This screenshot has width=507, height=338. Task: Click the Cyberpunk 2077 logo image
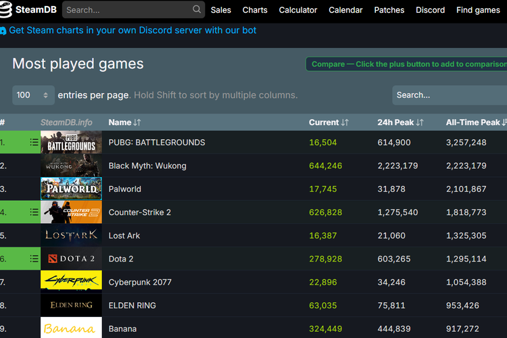click(71, 282)
